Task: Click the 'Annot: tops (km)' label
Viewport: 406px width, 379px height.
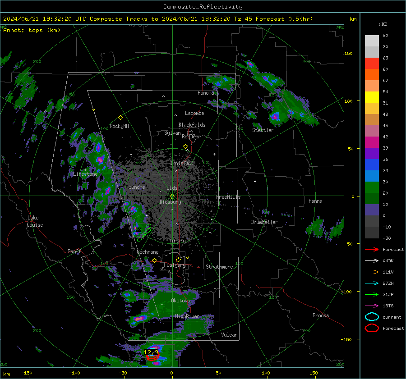Action: coord(32,30)
